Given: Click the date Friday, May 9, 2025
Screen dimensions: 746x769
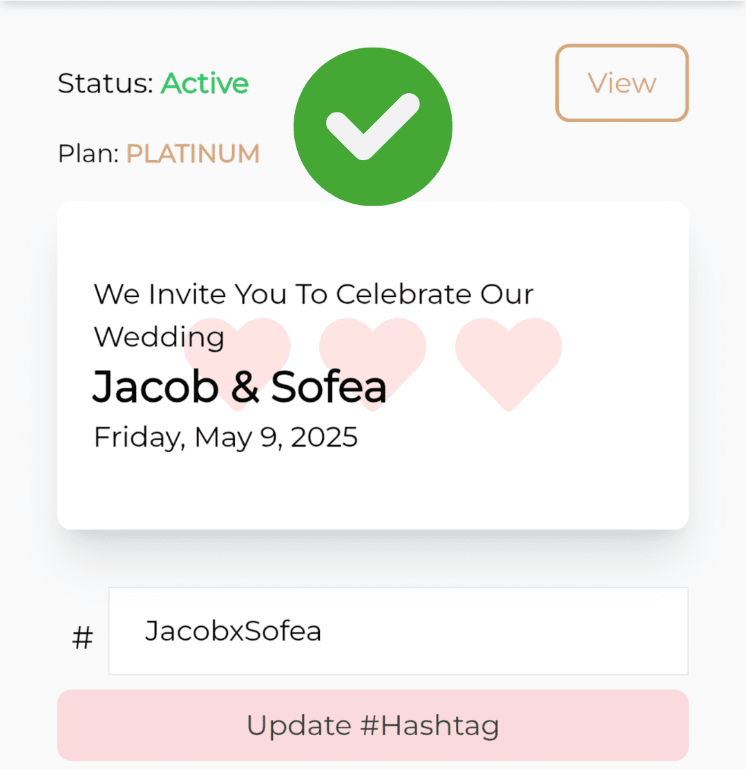Looking at the screenshot, I should point(225,437).
